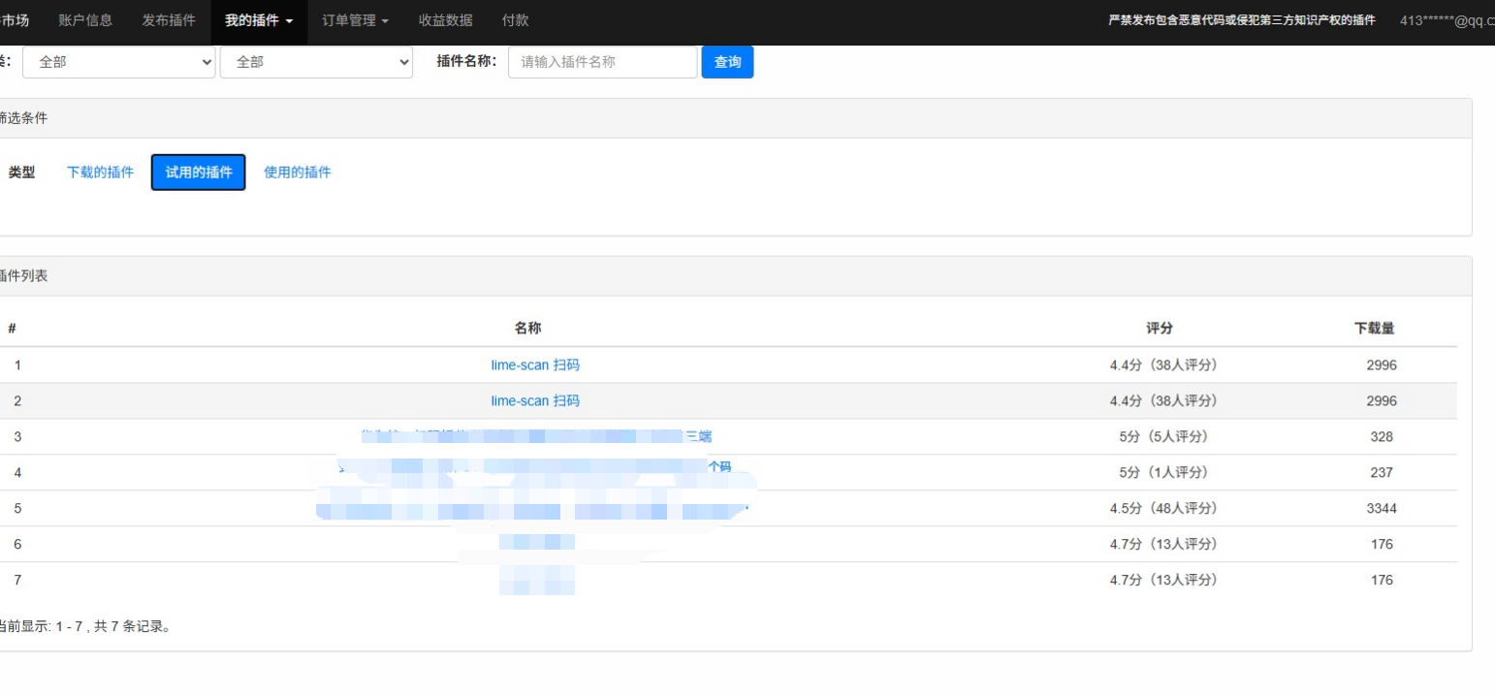Open the second 全部 dropdown beside 插件名称
Screen dimensions: 1495x696
317,62
